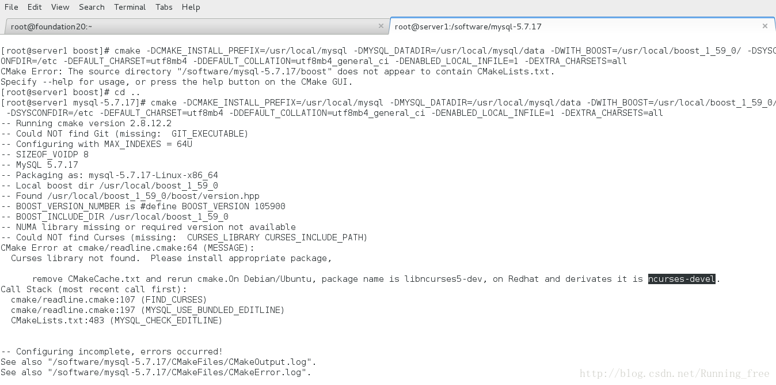Click 'Call Stack (most recent call first)' line
Screen dimensions: 776x385
[94, 289]
